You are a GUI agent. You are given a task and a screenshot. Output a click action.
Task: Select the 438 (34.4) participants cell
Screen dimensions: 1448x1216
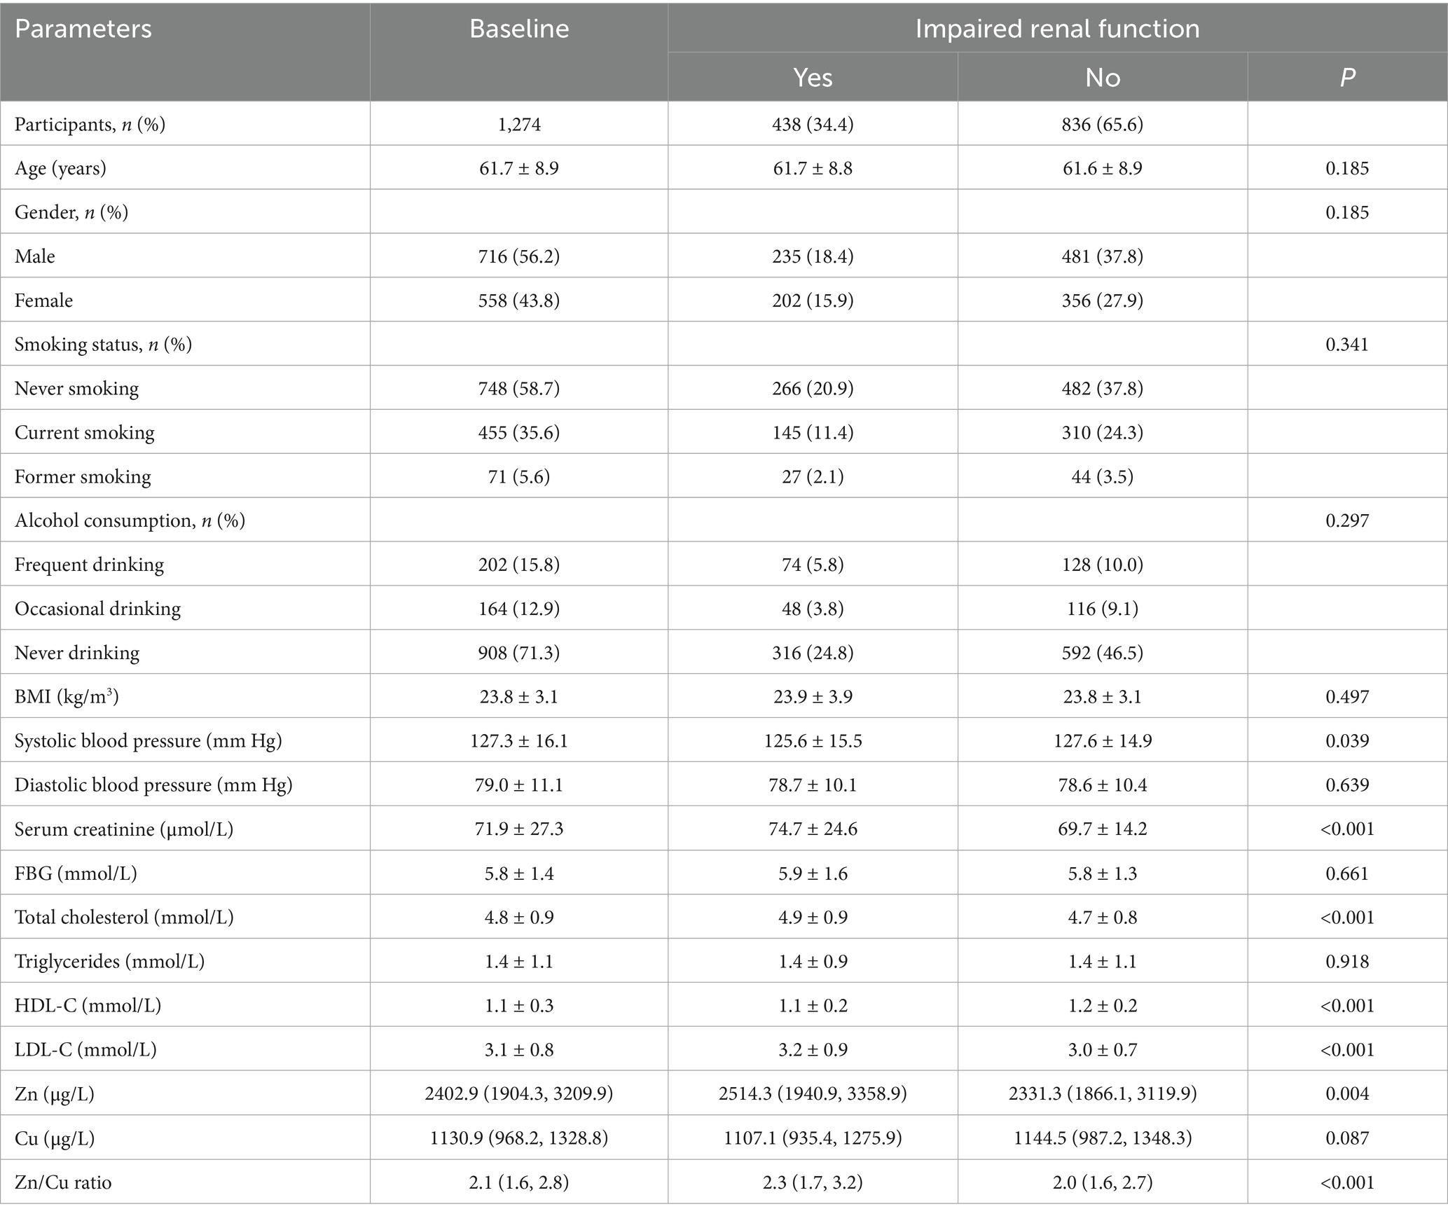point(813,125)
